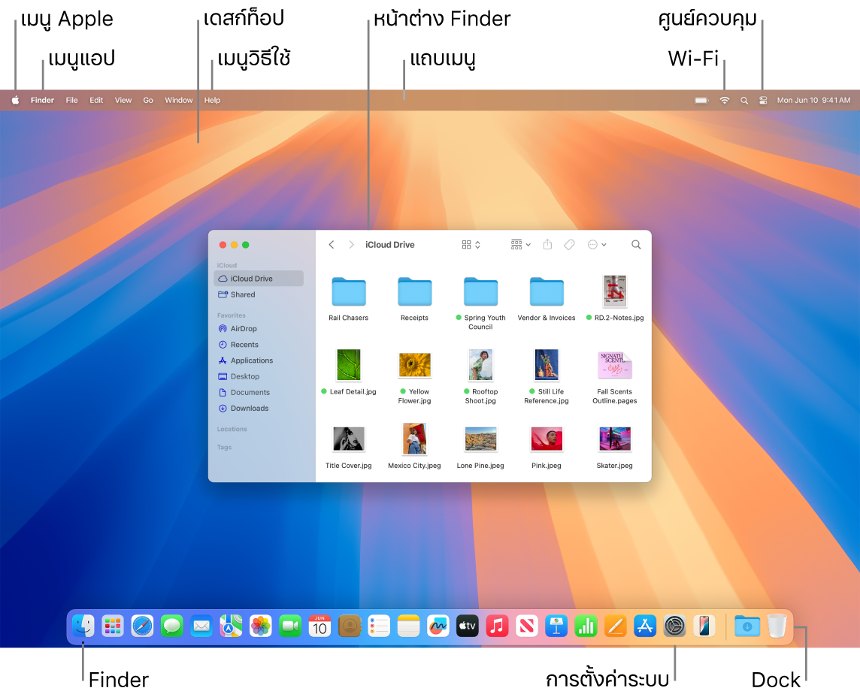
Task: Open Mail from the Dock
Action: [201, 626]
